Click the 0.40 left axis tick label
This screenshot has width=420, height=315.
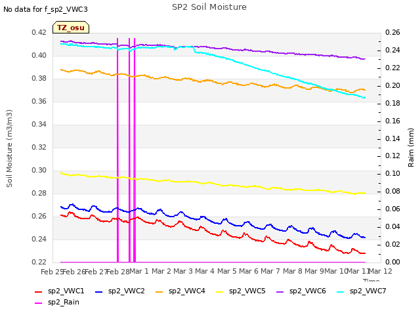click(39, 56)
